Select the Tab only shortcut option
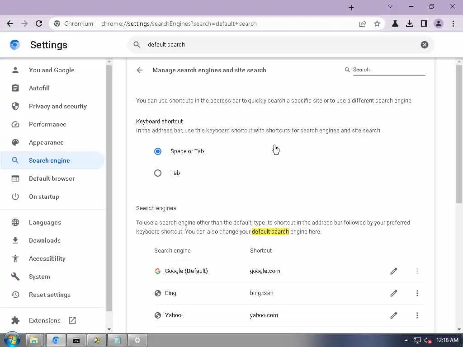This screenshot has height=347, width=463. click(158, 173)
